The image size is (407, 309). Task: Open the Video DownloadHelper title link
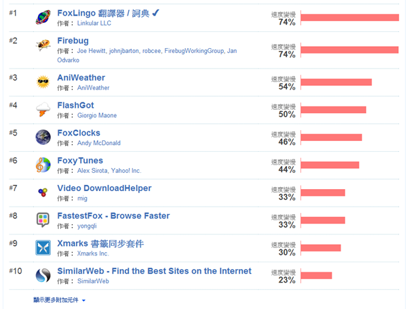click(104, 188)
